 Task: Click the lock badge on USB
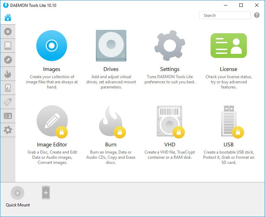click(238, 132)
